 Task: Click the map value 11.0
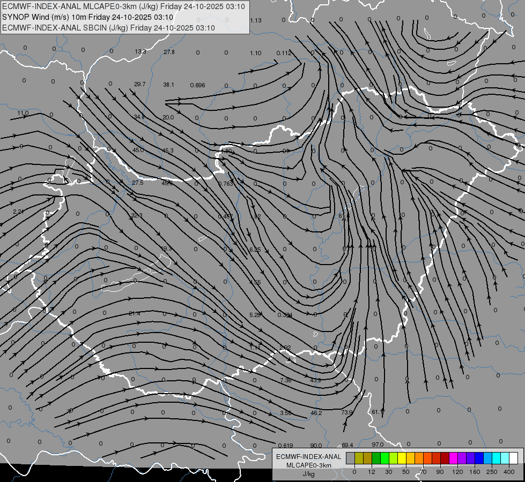23,113
